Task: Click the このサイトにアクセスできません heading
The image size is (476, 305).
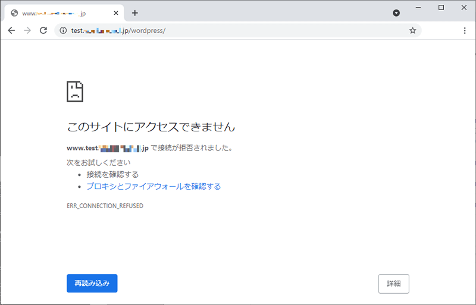Action: [x=151, y=127]
